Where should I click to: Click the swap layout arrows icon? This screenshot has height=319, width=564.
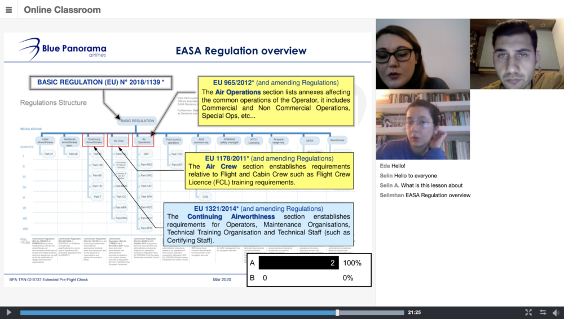(x=543, y=313)
